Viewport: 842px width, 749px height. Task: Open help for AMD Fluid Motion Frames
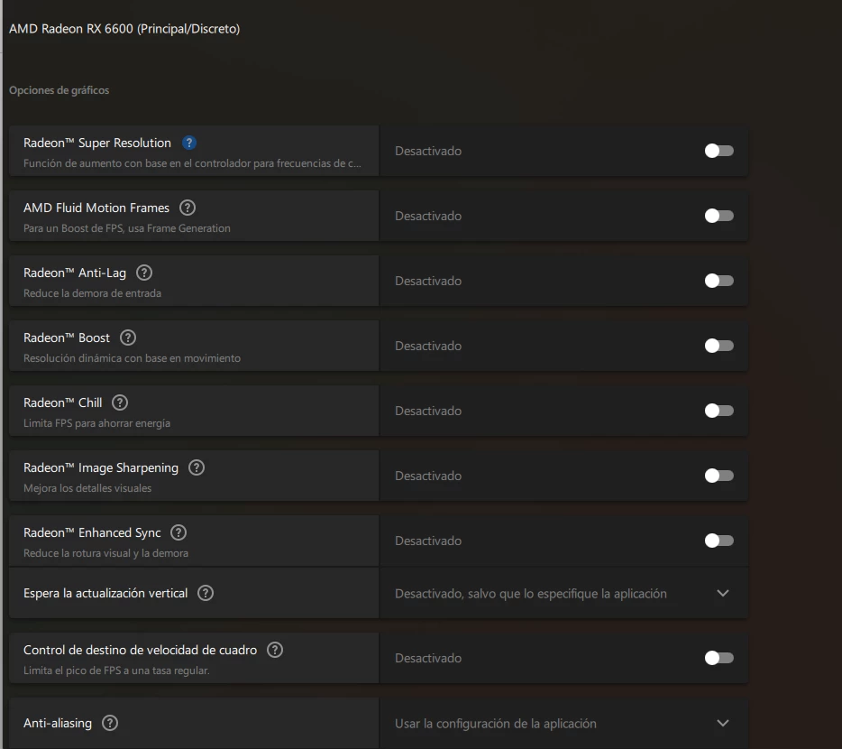[188, 208]
